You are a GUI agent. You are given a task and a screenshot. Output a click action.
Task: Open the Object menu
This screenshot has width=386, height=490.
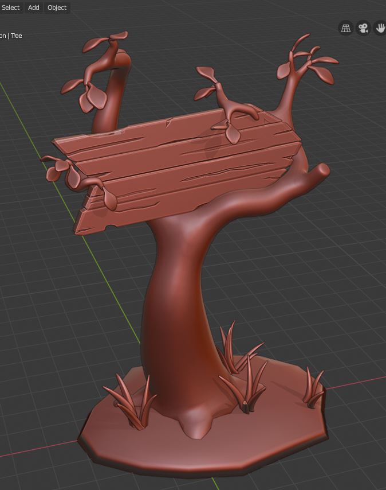pyautogui.click(x=57, y=7)
